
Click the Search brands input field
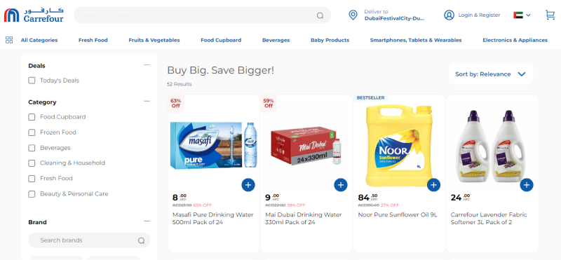[90, 240]
